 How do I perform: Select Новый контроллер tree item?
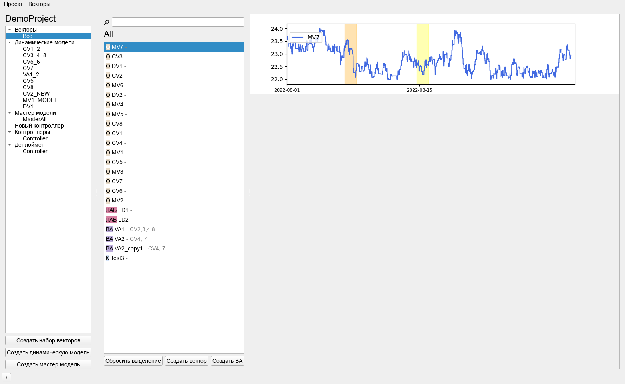point(39,126)
